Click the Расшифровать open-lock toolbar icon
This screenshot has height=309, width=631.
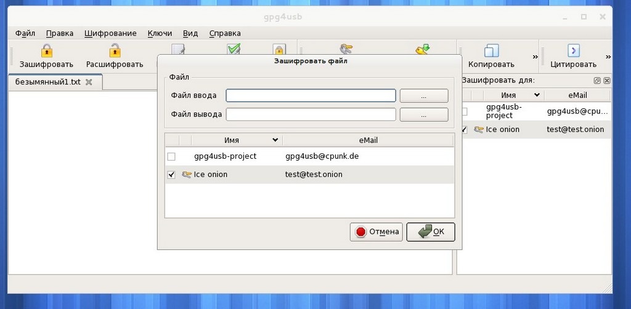(115, 50)
